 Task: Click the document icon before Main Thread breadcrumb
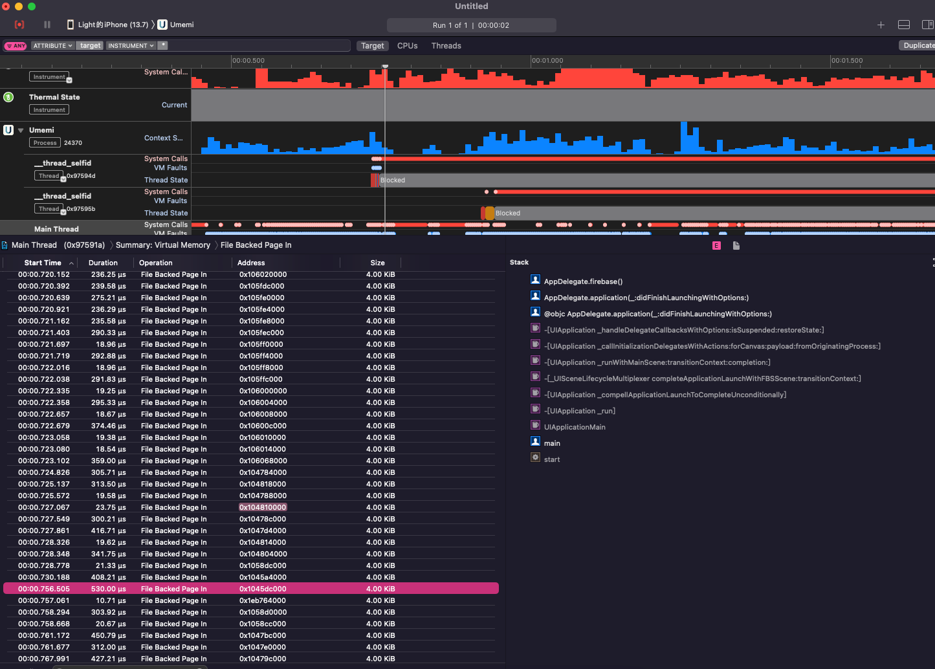point(5,245)
